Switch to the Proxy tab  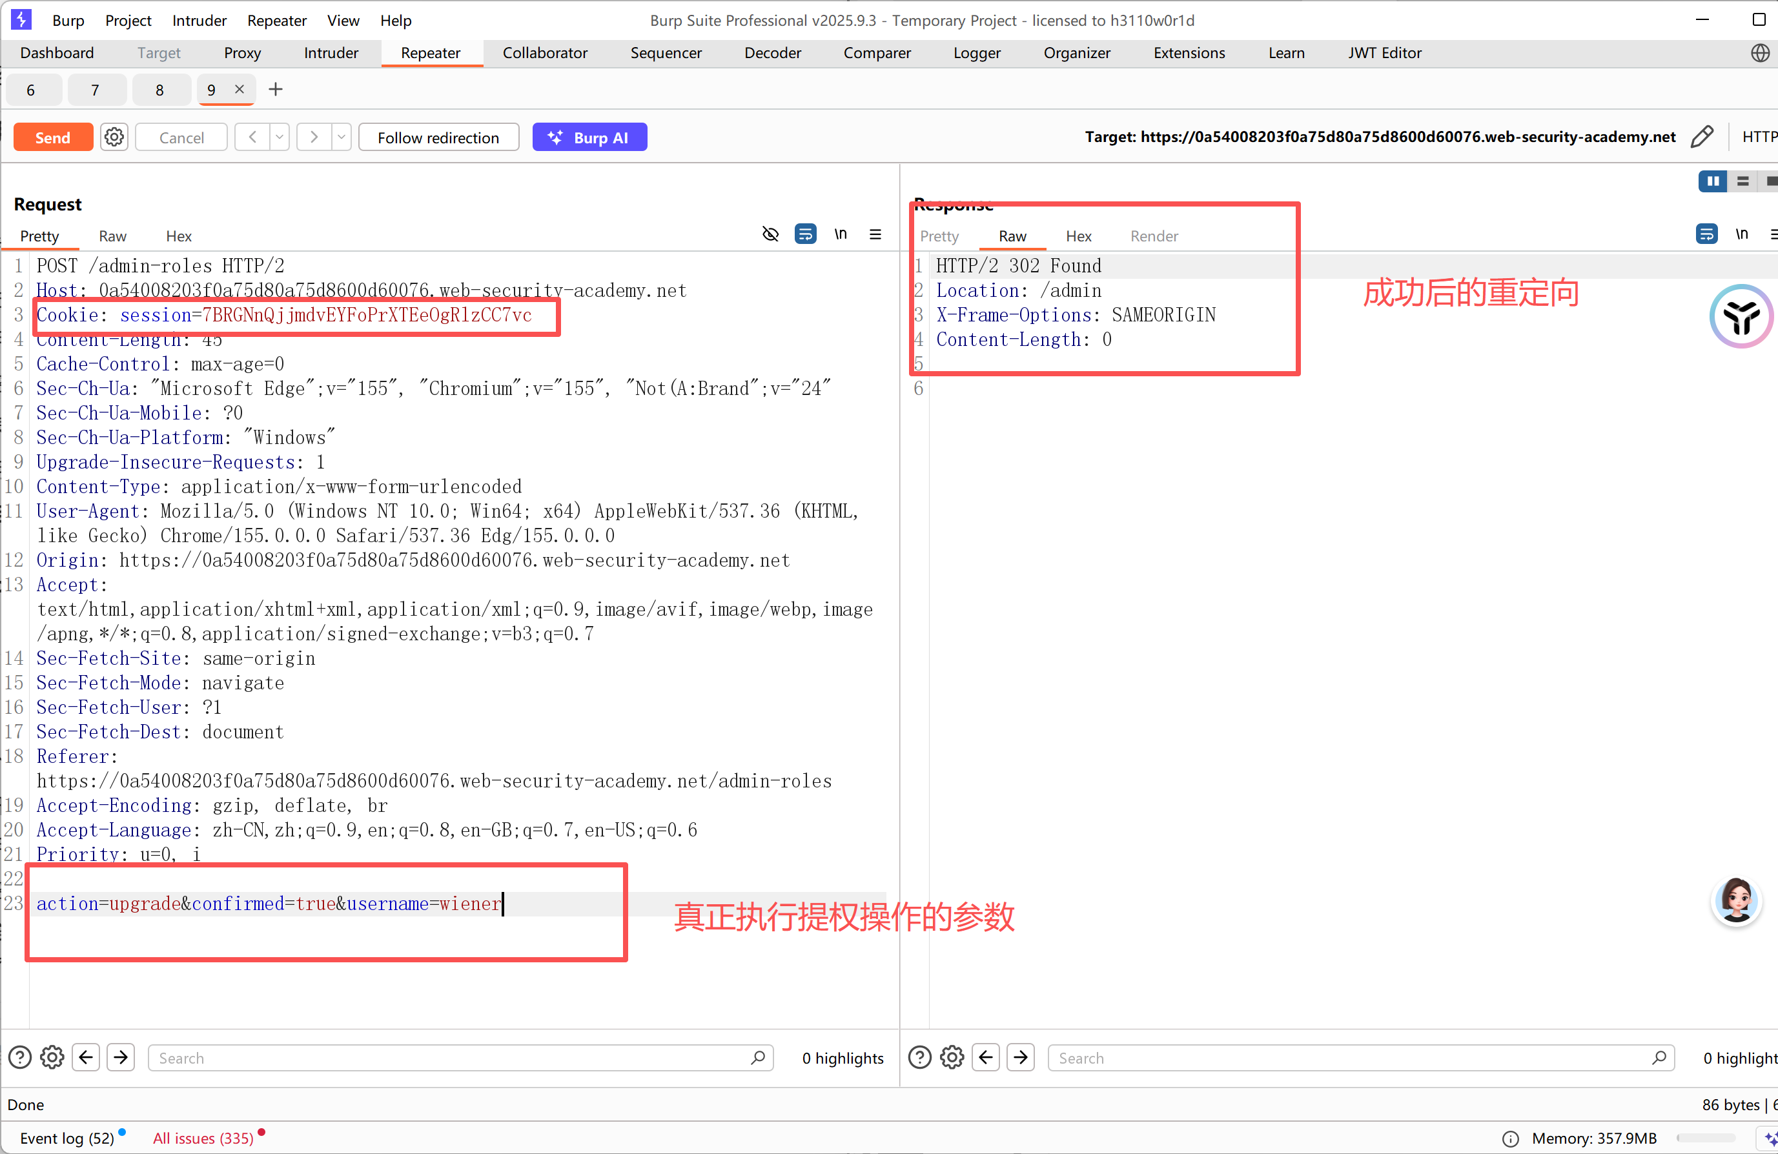point(242,53)
